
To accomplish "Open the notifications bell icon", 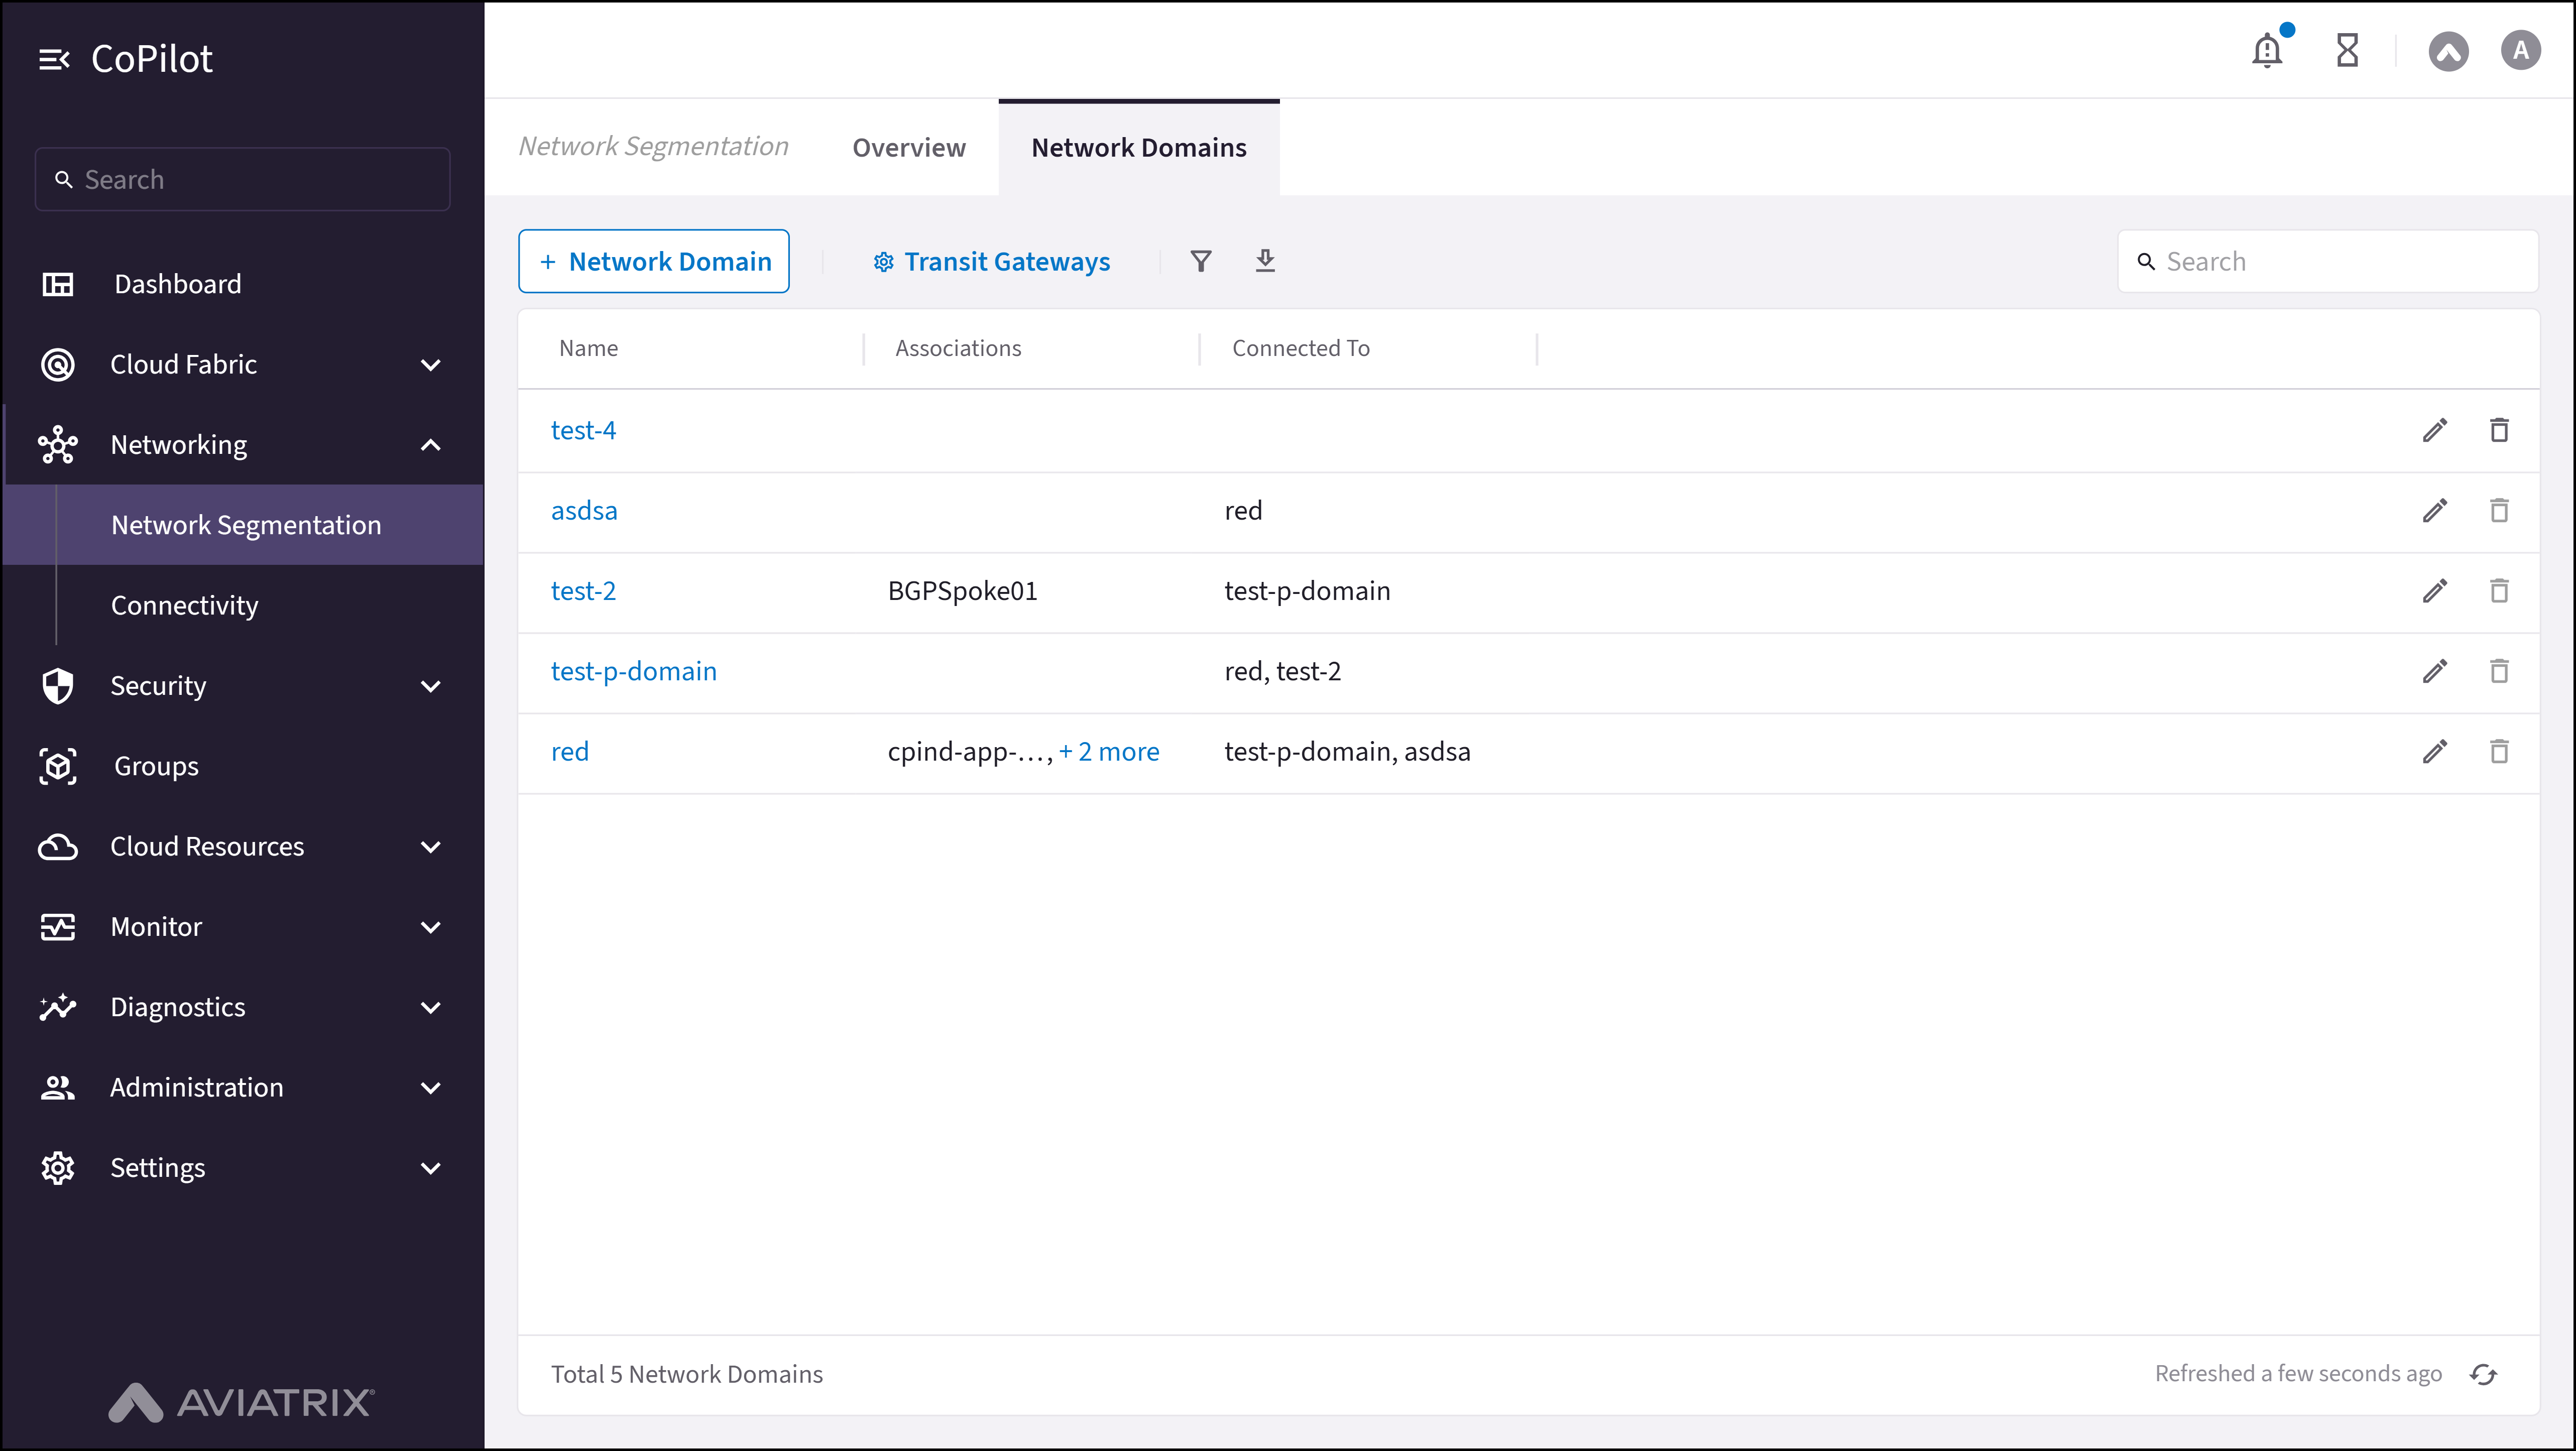I will pos(2266,50).
